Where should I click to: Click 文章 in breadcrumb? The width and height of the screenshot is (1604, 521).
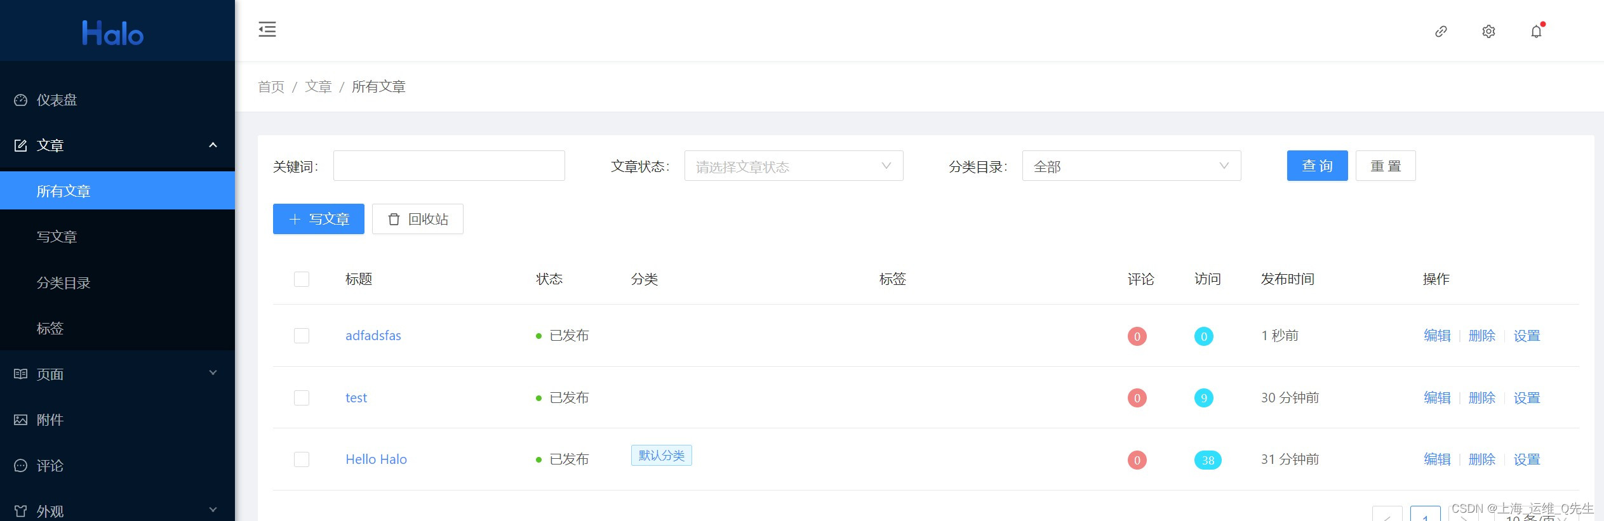click(318, 86)
